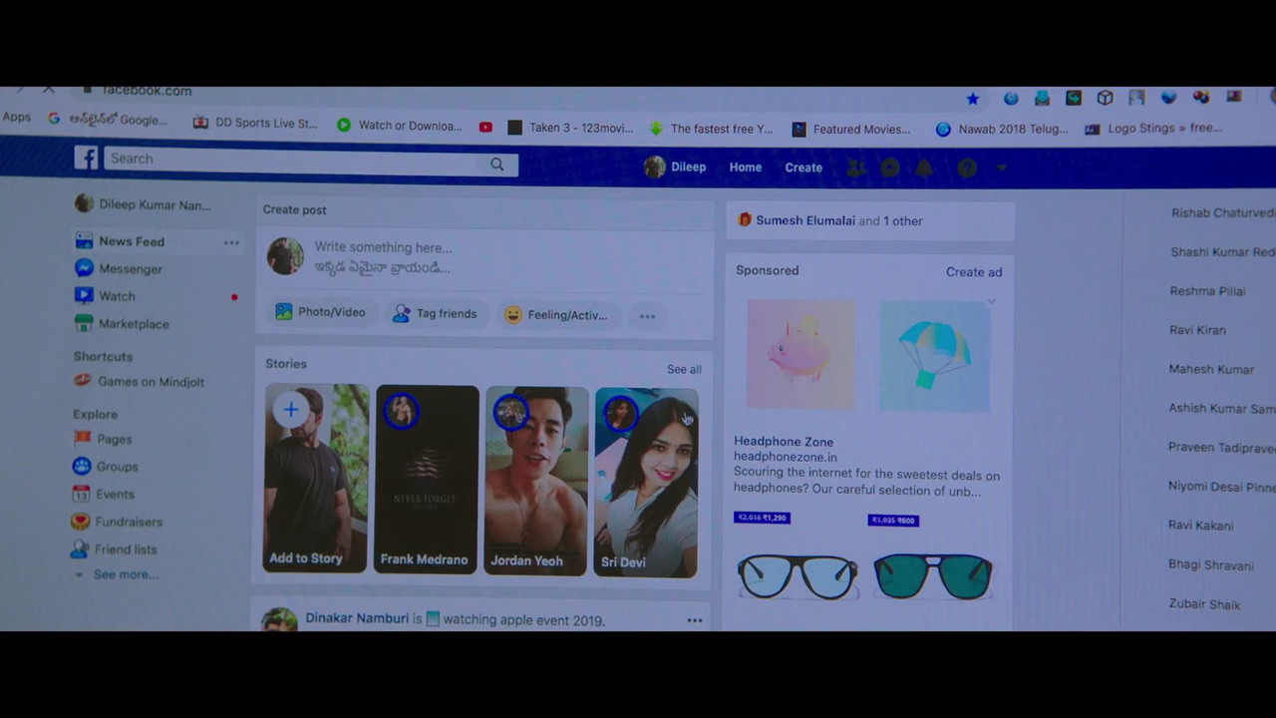Viewport: 1276px width, 718px height.
Task: Open the Logo Stings bookmark
Action: pos(1153,128)
